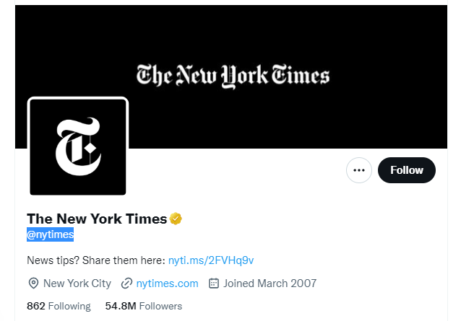Click the Followers label
461x321 pixels.
pyautogui.click(x=161, y=306)
